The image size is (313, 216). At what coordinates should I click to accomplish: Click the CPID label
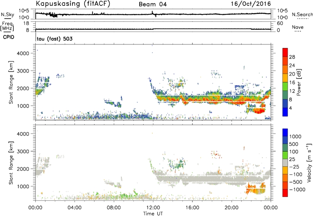[9, 37]
